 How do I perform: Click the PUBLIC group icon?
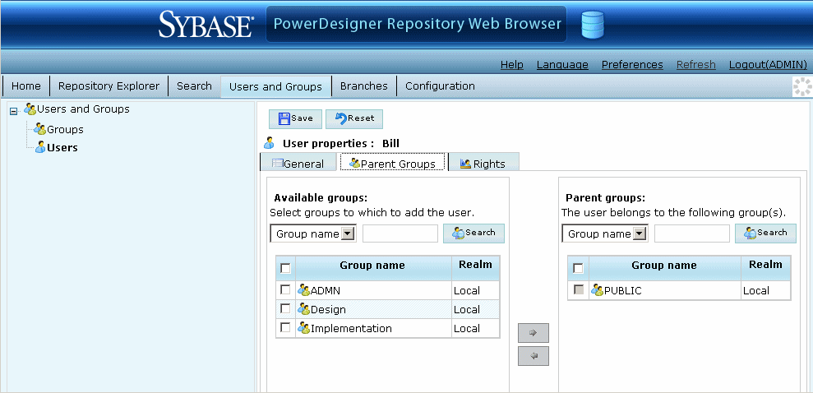(x=597, y=290)
